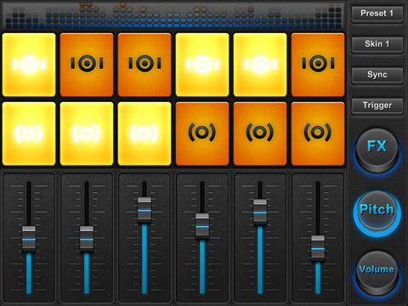Click the third channel fader handle
The height and width of the screenshot is (306, 408).
point(144,210)
